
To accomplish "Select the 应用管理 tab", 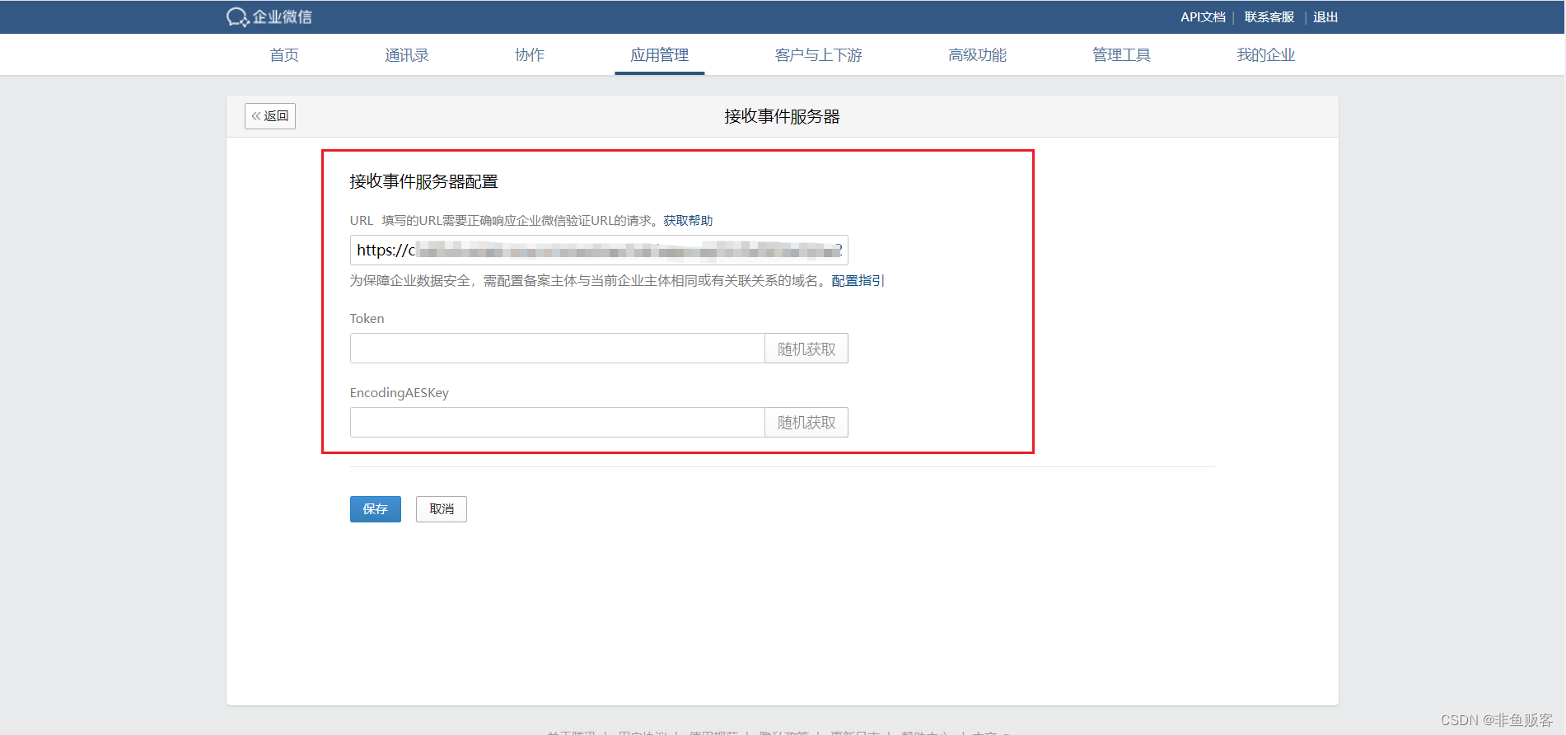I will pos(659,55).
